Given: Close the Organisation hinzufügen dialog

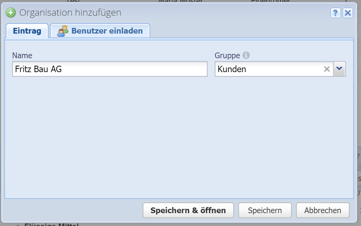Looking at the screenshot, I should point(347,13).
